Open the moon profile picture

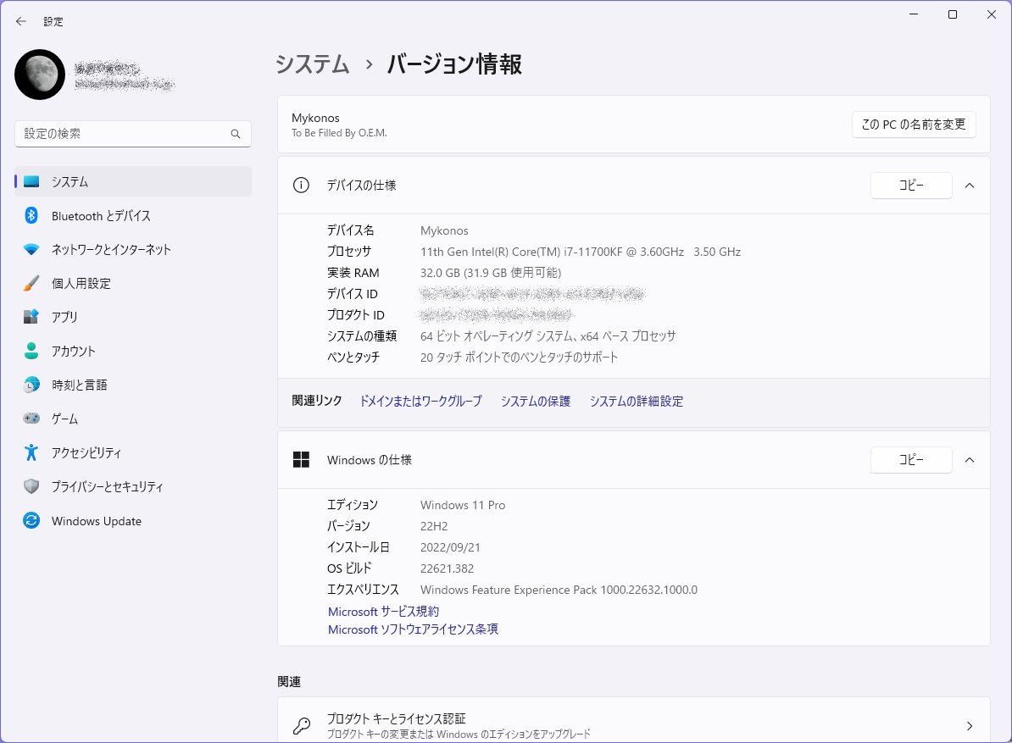40,75
